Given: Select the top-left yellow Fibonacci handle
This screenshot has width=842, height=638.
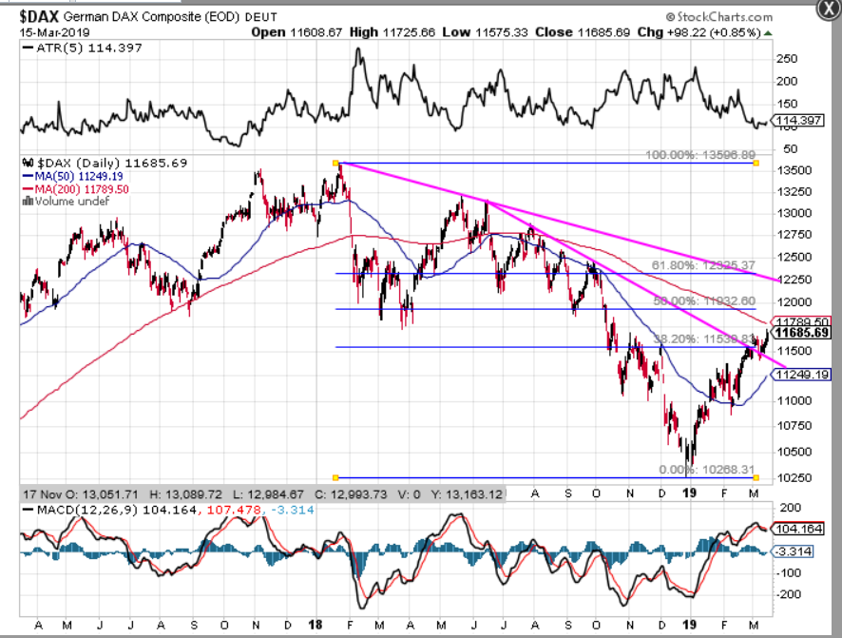Looking at the screenshot, I should tap(335, 163).
